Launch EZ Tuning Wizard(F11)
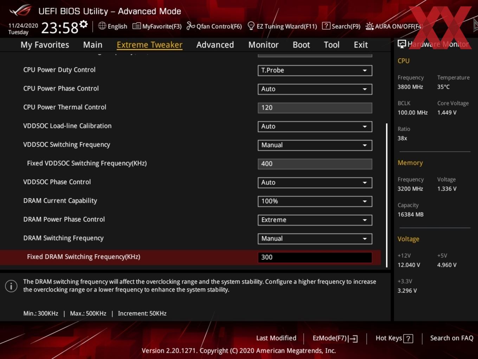Viewport: 478px width, 359px height. [282, 26]
